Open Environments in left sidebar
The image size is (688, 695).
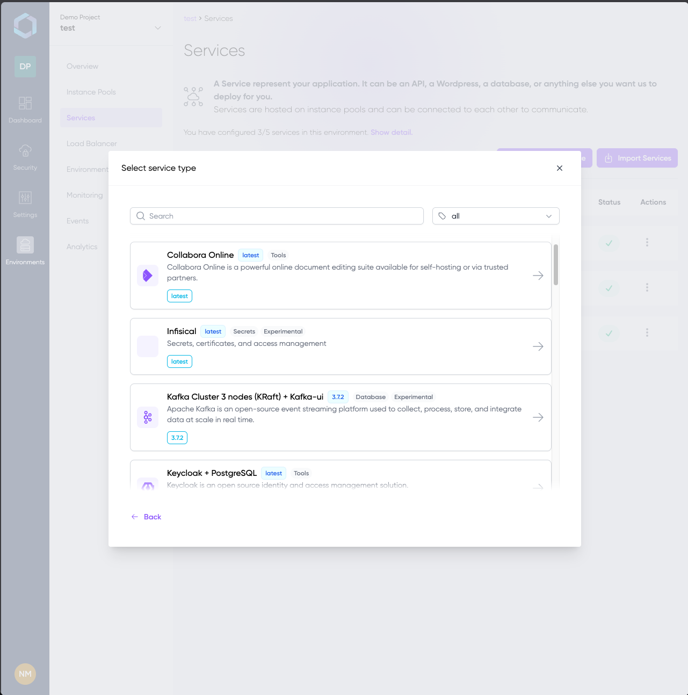(x=25, y=251)
